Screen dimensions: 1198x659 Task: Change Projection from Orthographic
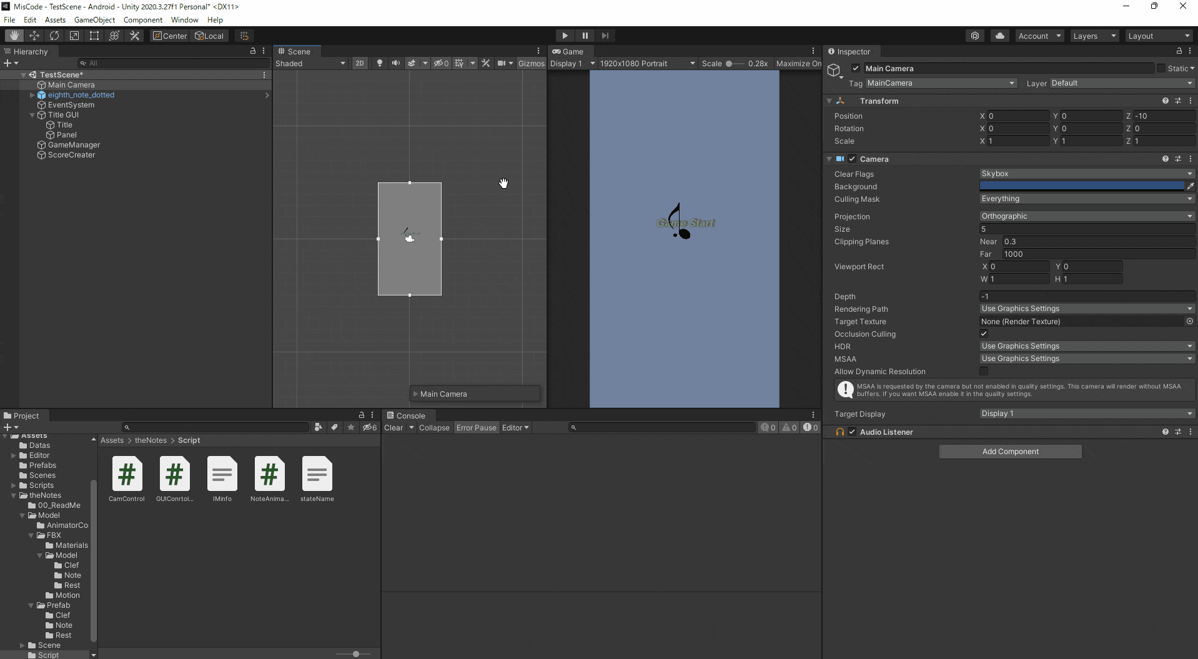click(x=1086, y=216)
